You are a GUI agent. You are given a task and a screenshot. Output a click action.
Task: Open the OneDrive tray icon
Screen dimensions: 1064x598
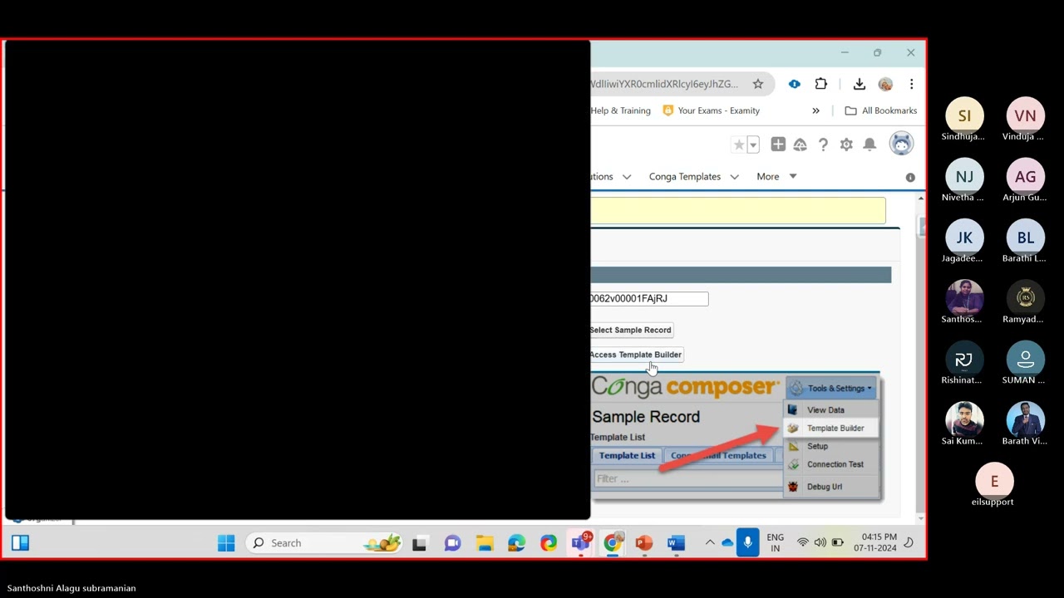(728, 543)
